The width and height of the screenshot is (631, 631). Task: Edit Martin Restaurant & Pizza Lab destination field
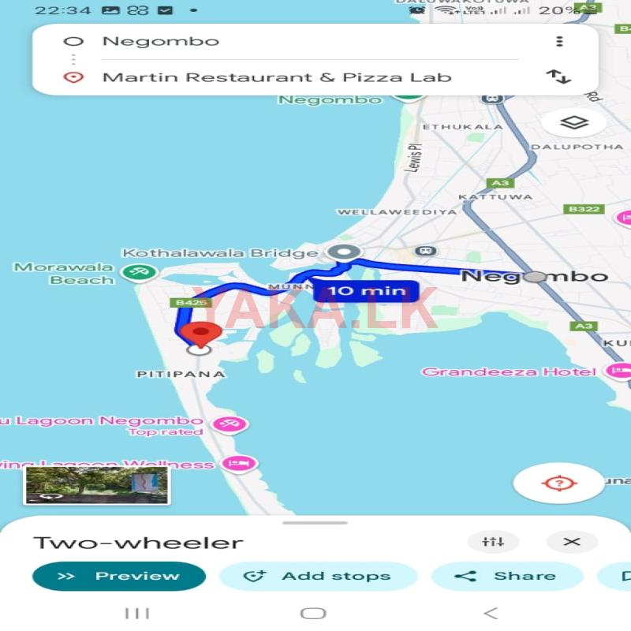coord(310,77)
